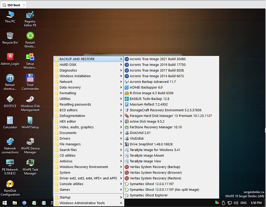Launch FarStone Recovery Manager 10.10
This screenshot has width=266, height=207.
171,127
